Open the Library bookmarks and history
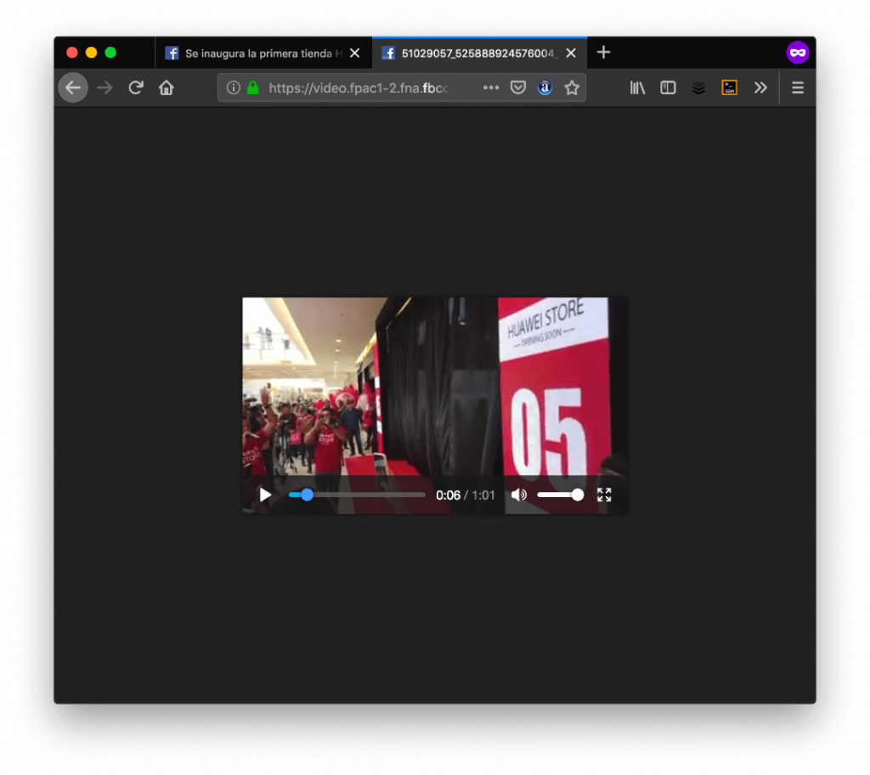870x775 pixels. 637,88
